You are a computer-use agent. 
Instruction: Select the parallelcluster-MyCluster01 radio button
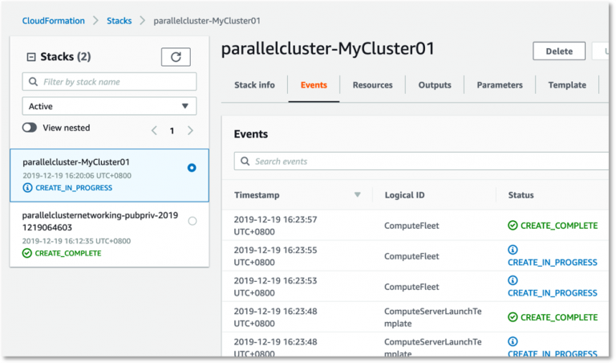pos(192,168)
